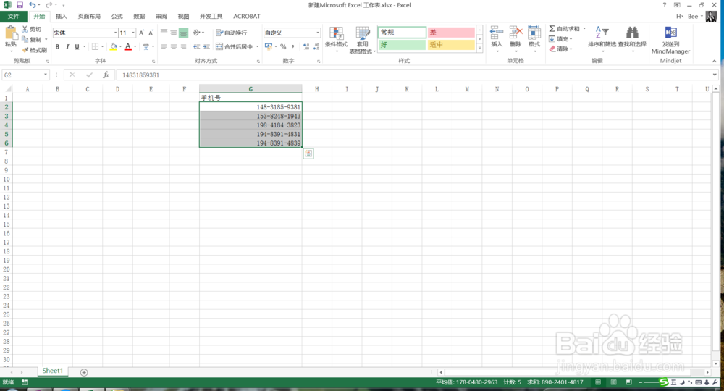Screen dimensions: 724x391
Task: Click the Copy (复制) icon
Action: click(25, 39)
